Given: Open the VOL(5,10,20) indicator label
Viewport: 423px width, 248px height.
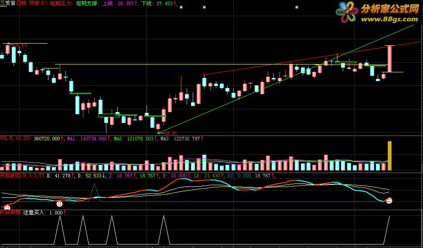Looking at the screenshot, I should pyautogui.click(x=16, y=139).
